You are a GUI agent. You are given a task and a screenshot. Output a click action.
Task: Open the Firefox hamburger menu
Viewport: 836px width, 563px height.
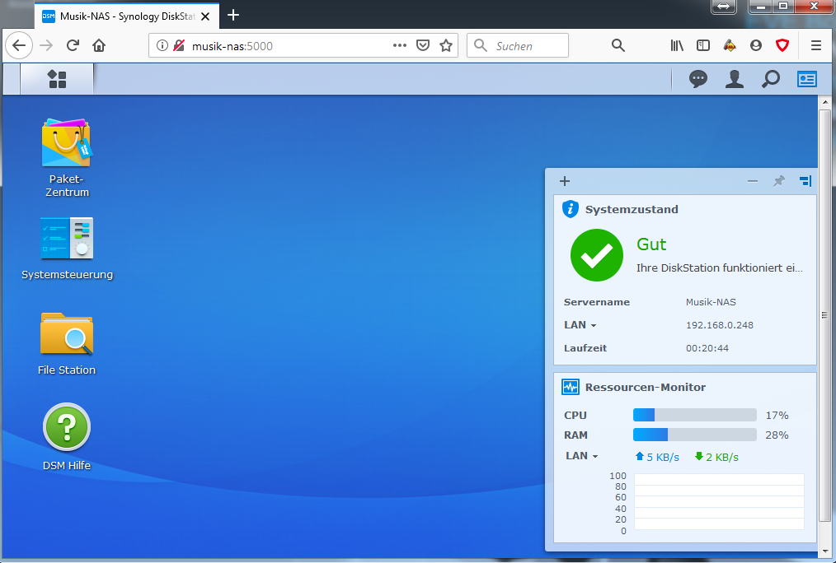click(815, 46)
